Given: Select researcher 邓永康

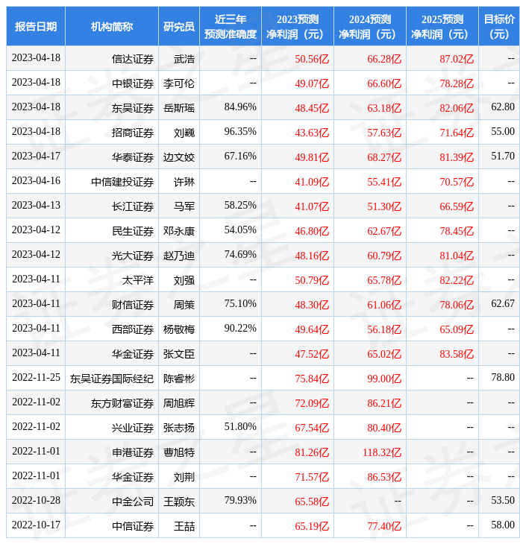Looking at the screenshot, I should click(x=179, y=232).
